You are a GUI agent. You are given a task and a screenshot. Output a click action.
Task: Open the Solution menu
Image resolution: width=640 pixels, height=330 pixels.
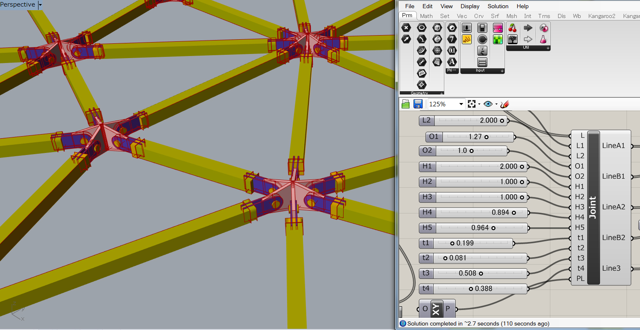[498, 6]
